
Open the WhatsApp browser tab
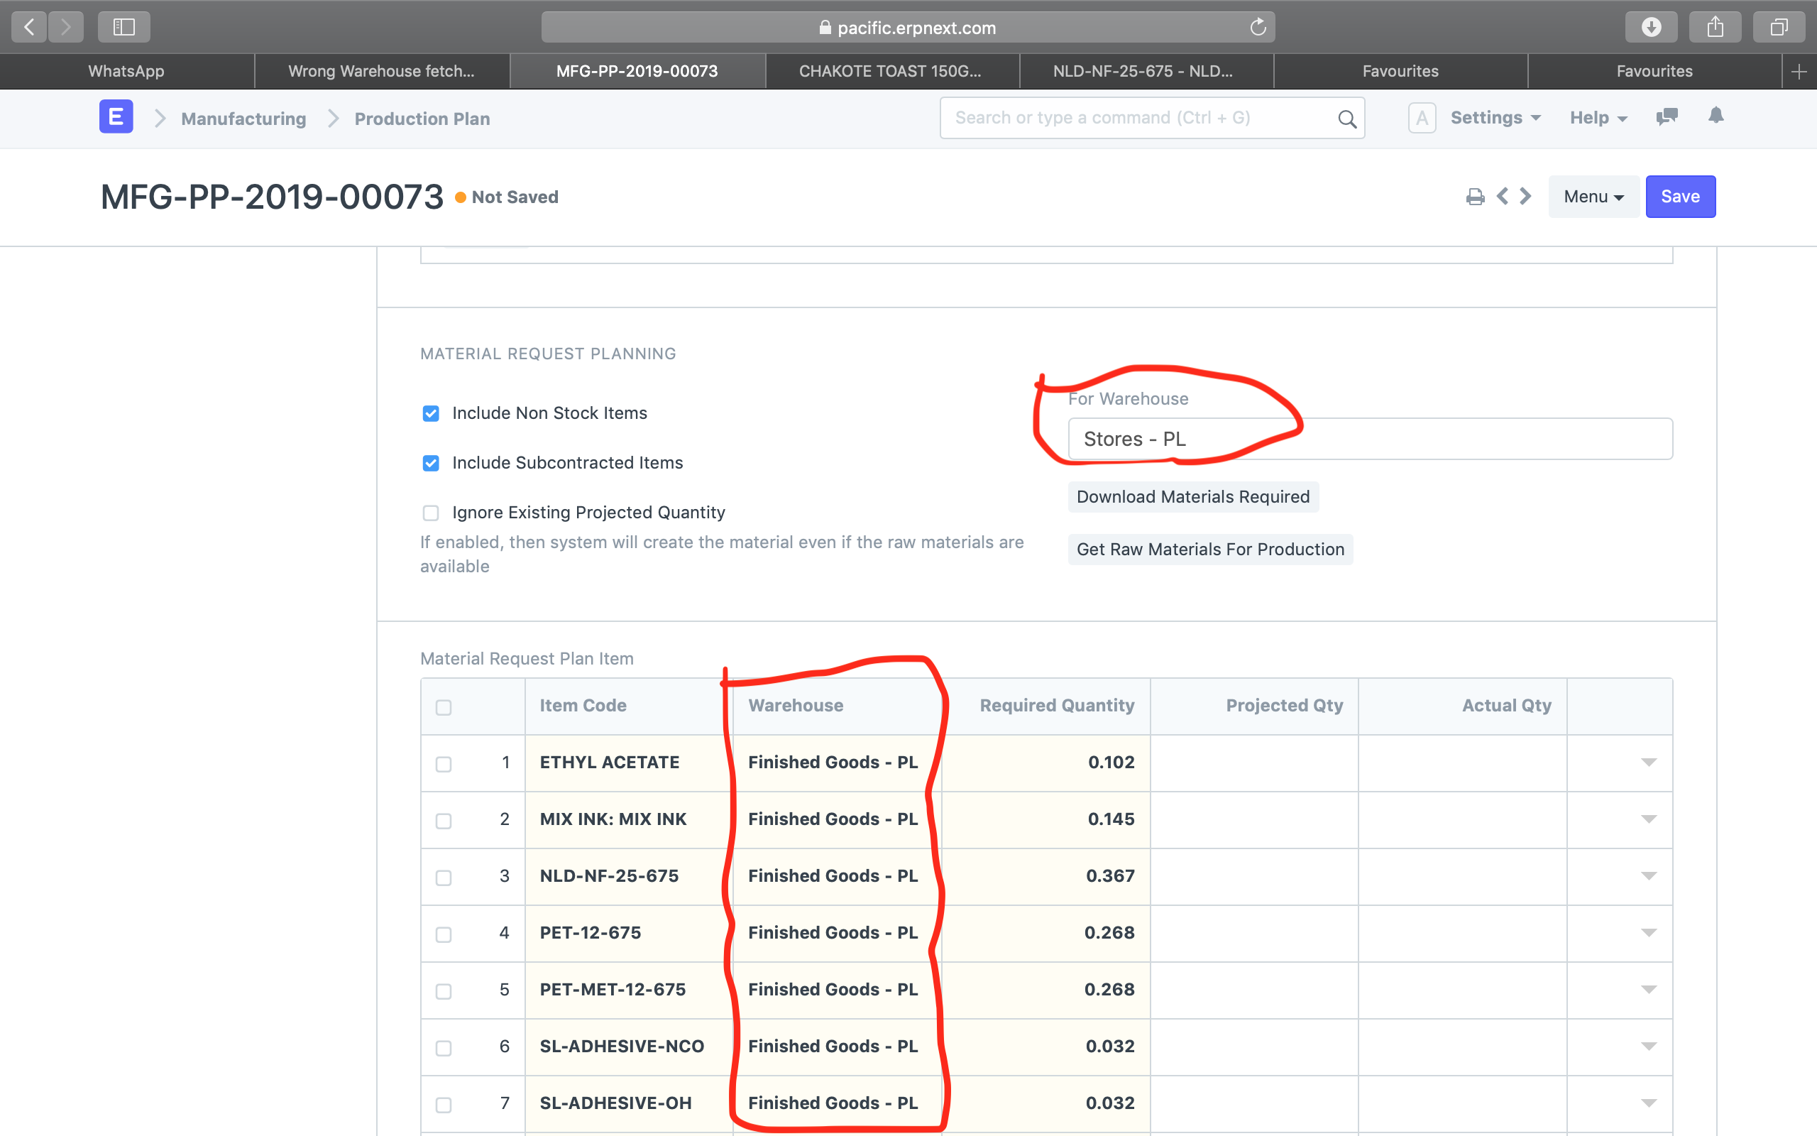tap(126, 70)
